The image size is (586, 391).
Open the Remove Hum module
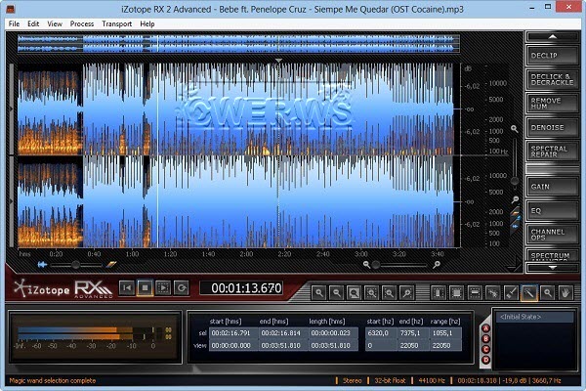(552, 104)
